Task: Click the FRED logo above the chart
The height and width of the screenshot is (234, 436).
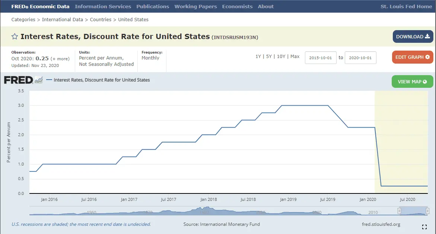Action: pyautogui.click(x=23, y=80)
